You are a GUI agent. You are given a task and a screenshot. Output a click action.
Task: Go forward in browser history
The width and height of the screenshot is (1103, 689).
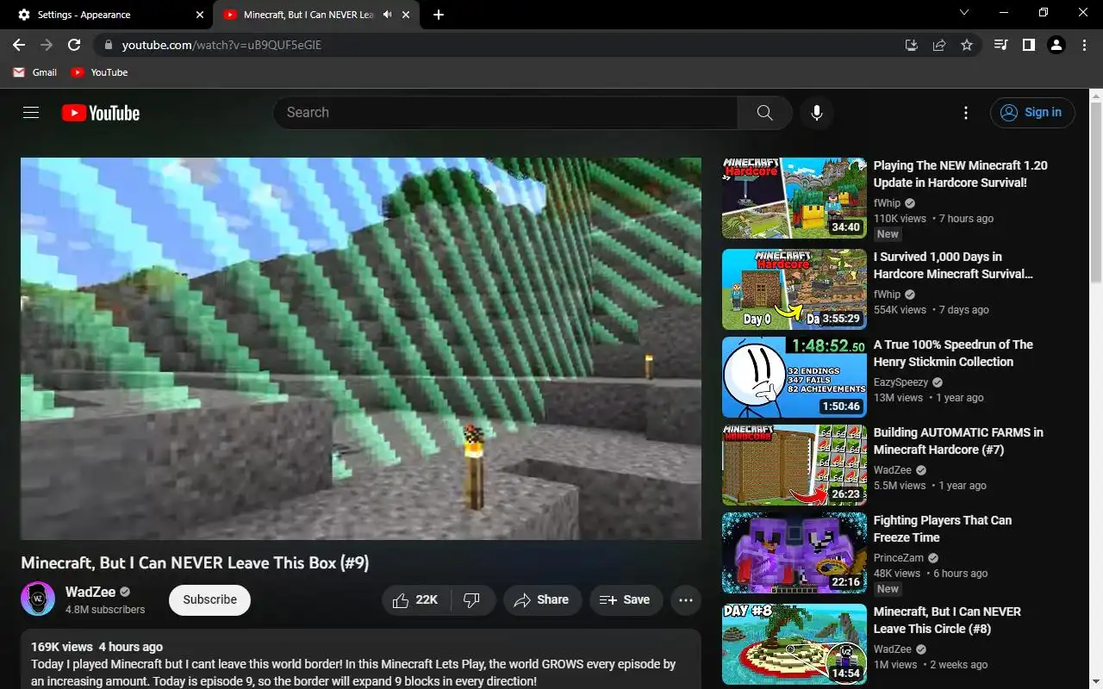(x=47, y=45)
